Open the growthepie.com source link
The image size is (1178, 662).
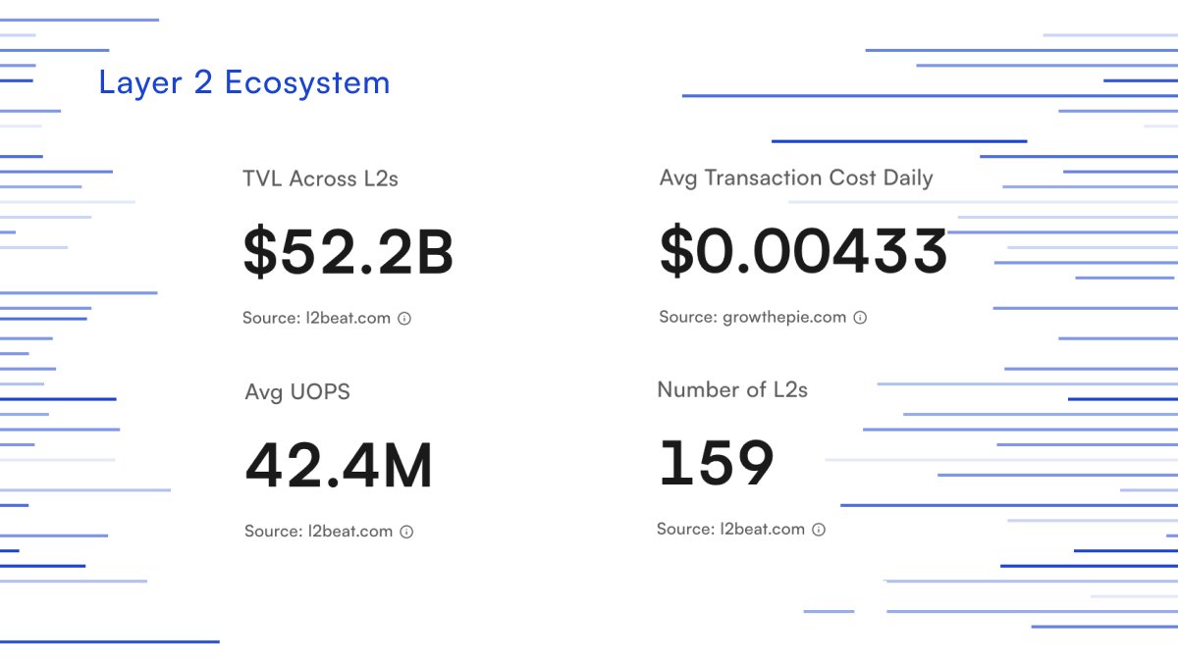point(783,318)
